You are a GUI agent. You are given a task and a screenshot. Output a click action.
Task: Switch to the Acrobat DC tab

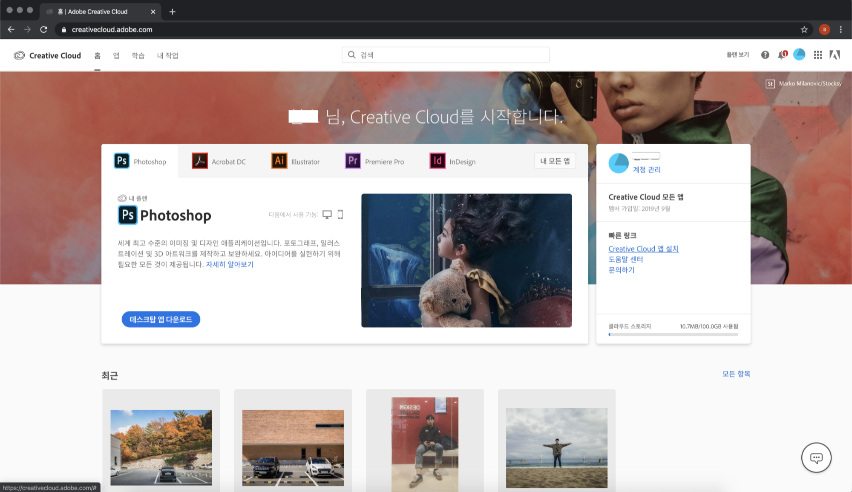point(229,162)
